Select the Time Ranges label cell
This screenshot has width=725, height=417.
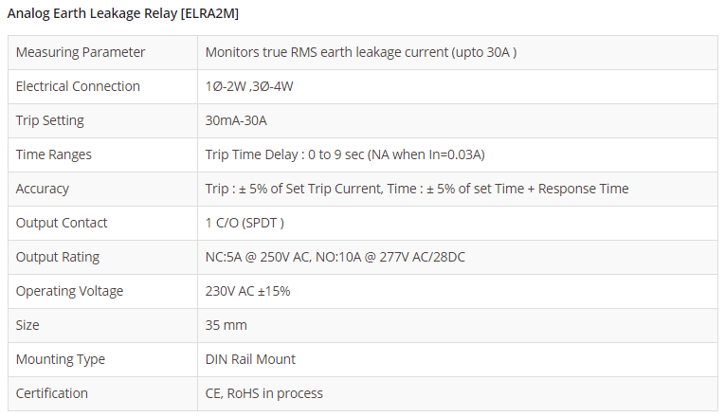[54, 154]
